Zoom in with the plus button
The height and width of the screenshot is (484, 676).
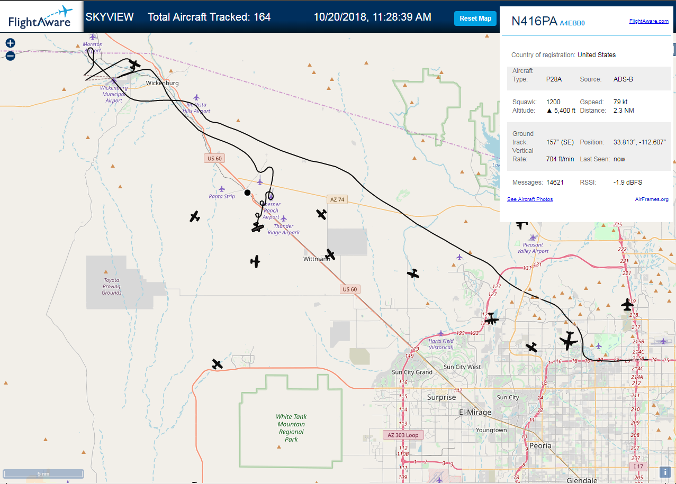[10, 43]
